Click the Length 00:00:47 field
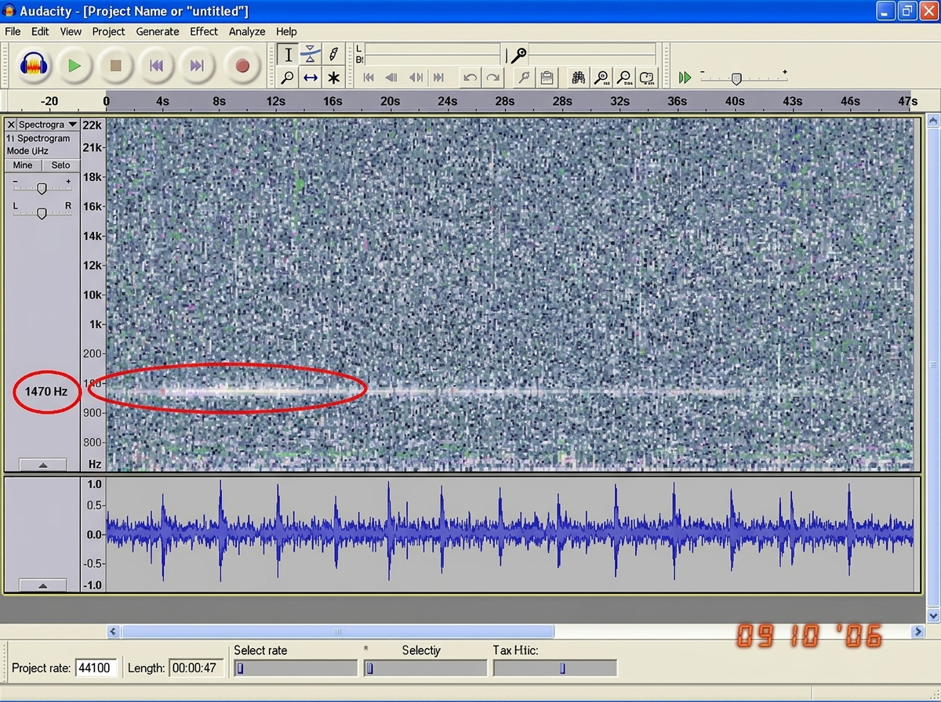 [x=196, y=668]
